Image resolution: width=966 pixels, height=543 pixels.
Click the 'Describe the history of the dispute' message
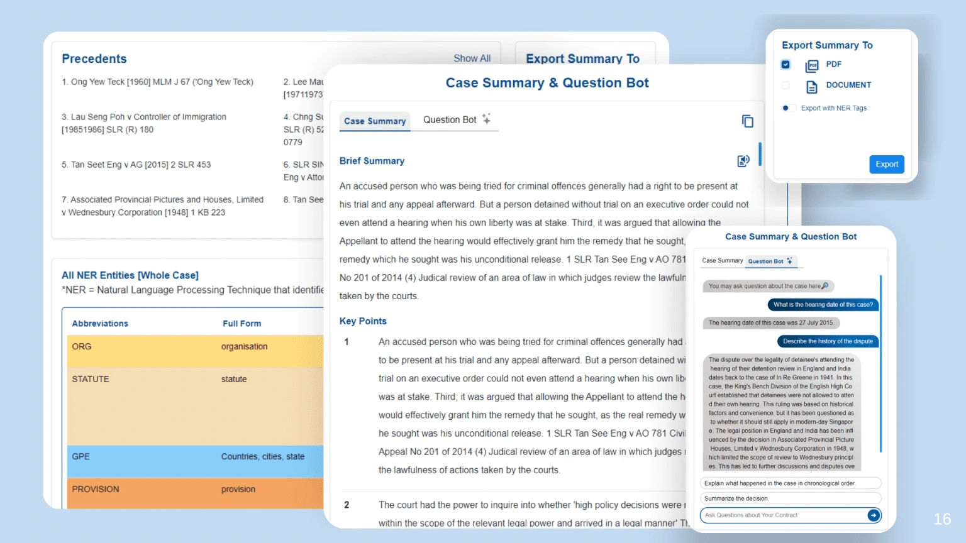tap(828, 341)
